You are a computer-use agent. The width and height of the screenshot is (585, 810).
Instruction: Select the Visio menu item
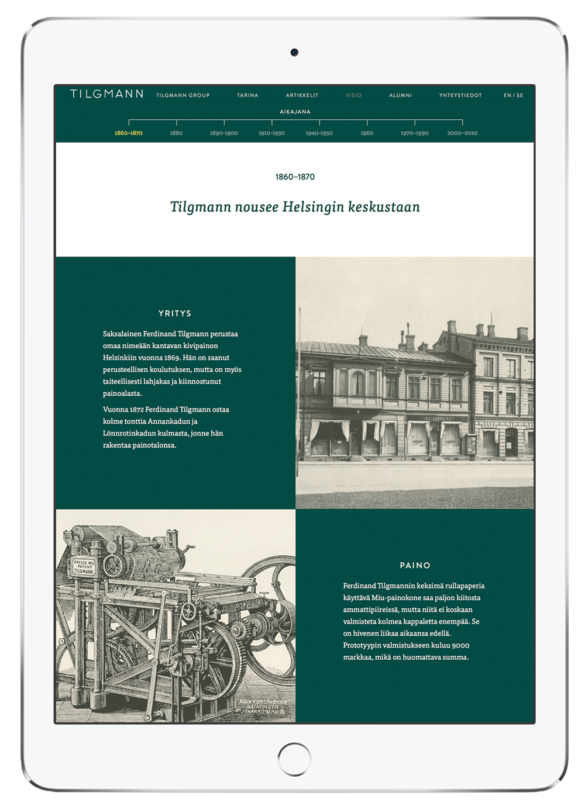point(353,95)
